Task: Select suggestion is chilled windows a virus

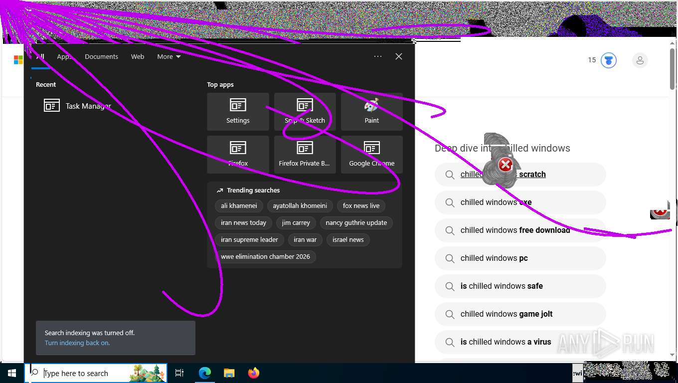Action: [520, 342]
